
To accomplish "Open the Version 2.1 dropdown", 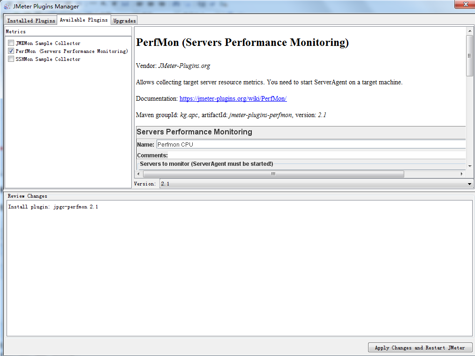I will tap(316, 184).
